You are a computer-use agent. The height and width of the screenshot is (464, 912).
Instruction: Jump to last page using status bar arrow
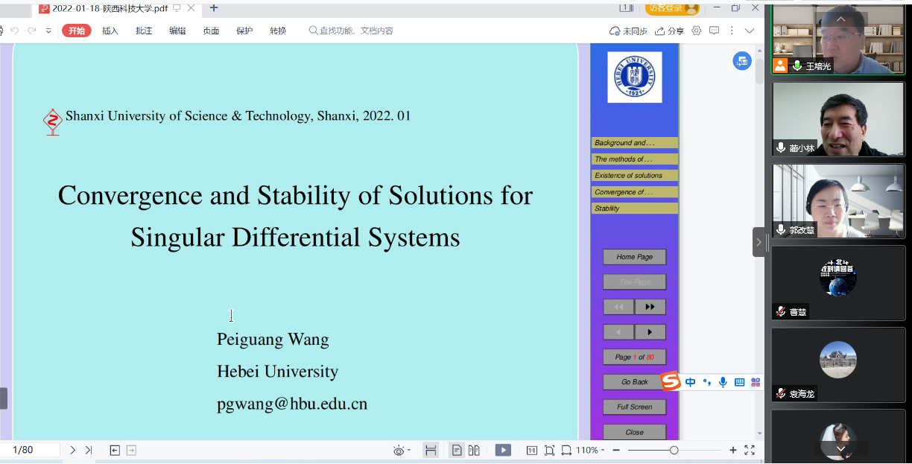pyautogui.click(x=89, y=450)
